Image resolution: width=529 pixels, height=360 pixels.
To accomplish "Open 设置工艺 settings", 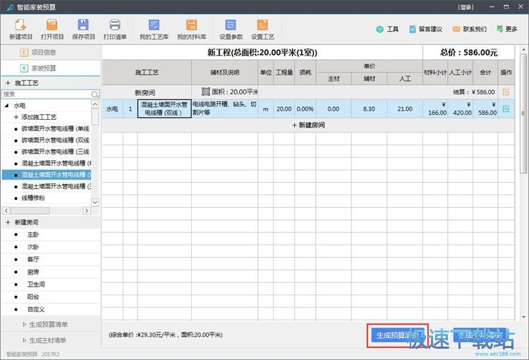I will pos(262,29).
